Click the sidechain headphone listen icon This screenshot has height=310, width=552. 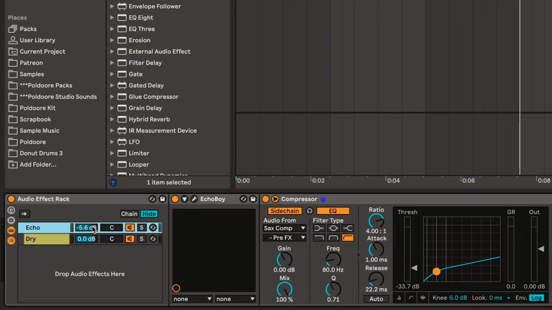[309, 211]
